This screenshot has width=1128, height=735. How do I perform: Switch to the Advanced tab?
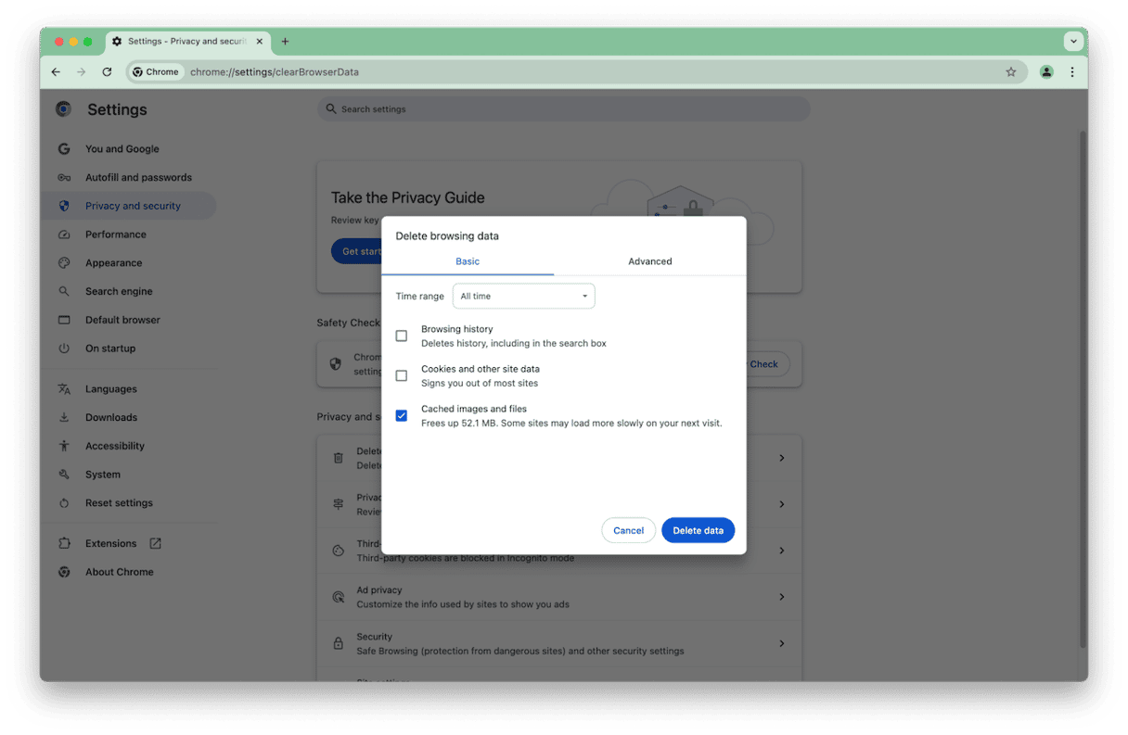coord(649,261)
